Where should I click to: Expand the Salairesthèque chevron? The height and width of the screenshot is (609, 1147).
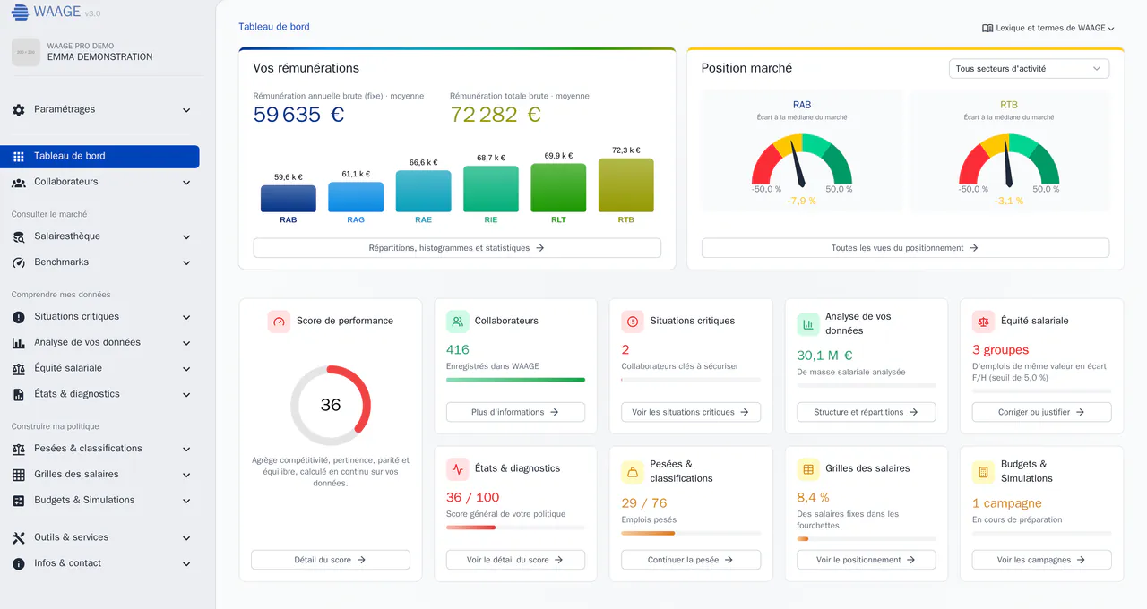pos(186,237)
